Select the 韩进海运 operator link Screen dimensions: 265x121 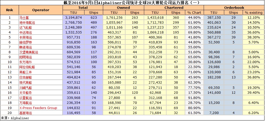coord(25,47)
